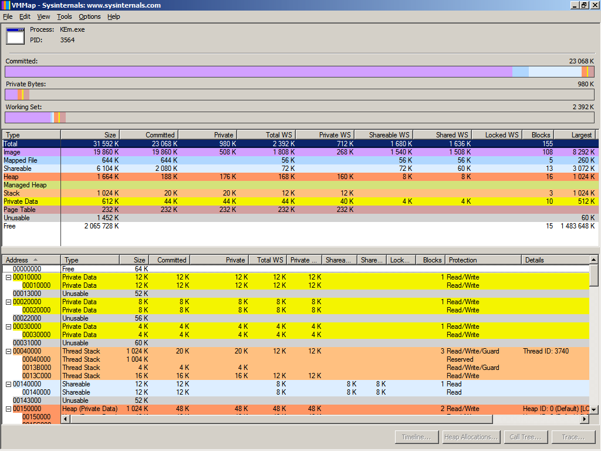Image resolution: width=601 pixels, height=451 pixels.
Task: Collapse the 00040000 Thread Stack entry
Action: tap(8, 351)
